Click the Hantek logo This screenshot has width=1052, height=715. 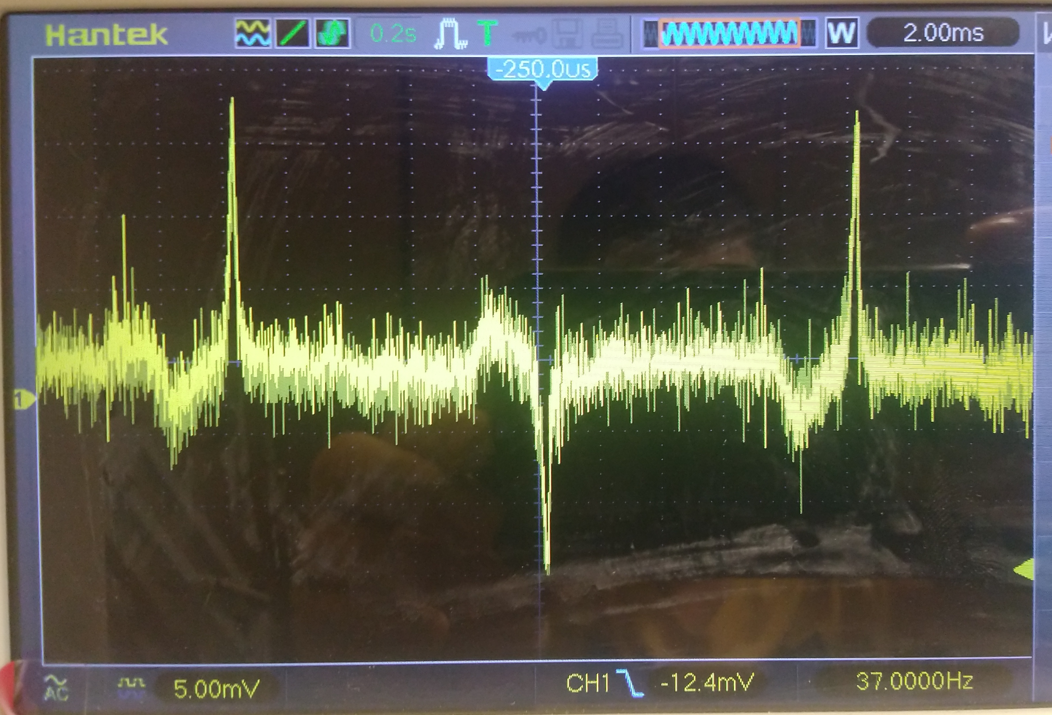[x=106, y=35]
